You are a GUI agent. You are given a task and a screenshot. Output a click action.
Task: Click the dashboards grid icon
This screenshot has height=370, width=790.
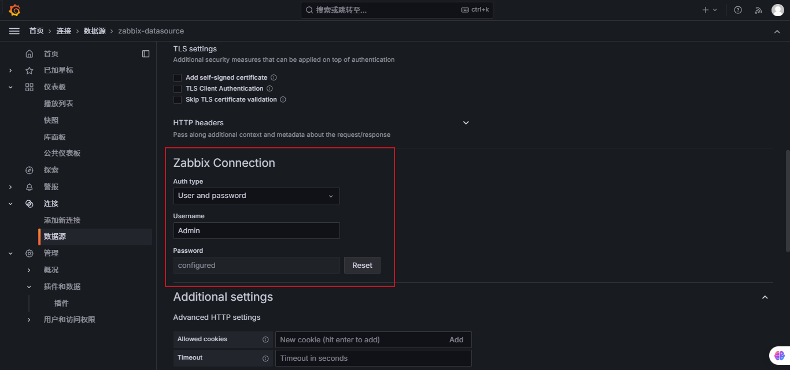pos(29,87)
